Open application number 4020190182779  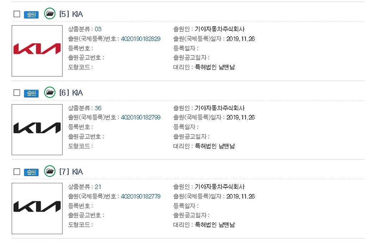click(141, 196)
